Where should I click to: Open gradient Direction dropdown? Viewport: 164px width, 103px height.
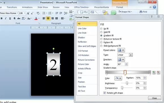121,60
